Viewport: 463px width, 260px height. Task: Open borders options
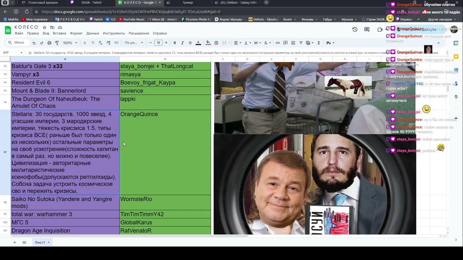[216, 43]
